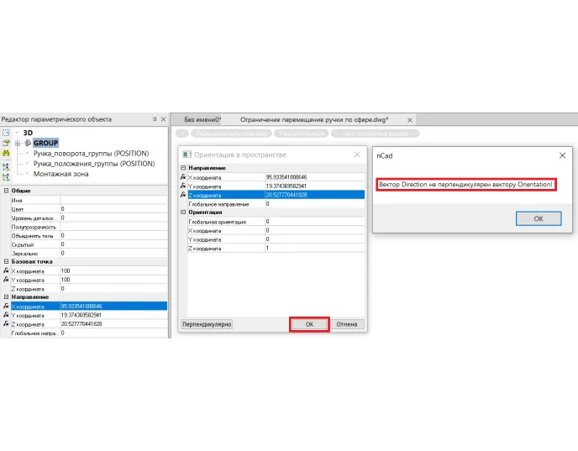Click the Глобальное напра.. value in the editor
The image size is (578, 451).
click(x=113, y=333)
